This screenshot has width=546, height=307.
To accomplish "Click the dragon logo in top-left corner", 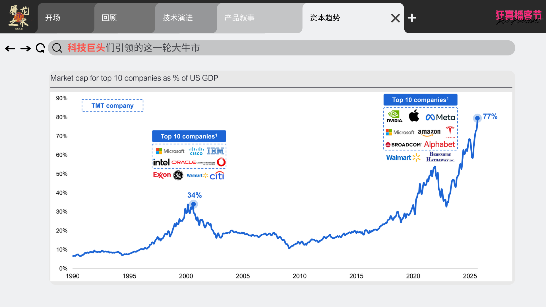I will [19, 17].
